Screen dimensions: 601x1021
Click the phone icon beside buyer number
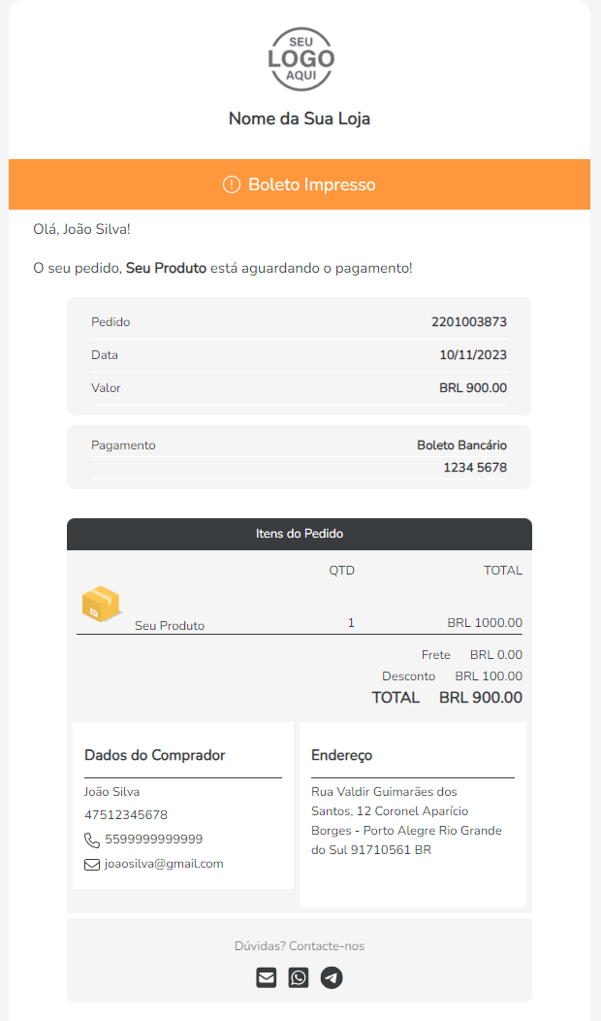(92, 840)
